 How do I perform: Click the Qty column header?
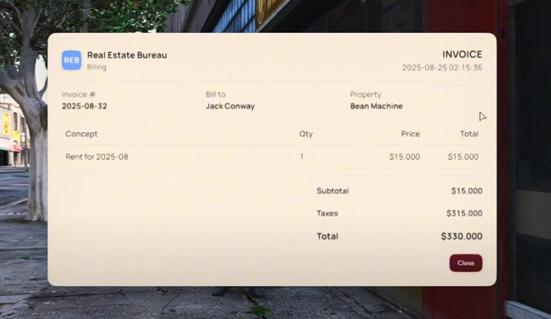pyautogui.click(x=306, y=134)
